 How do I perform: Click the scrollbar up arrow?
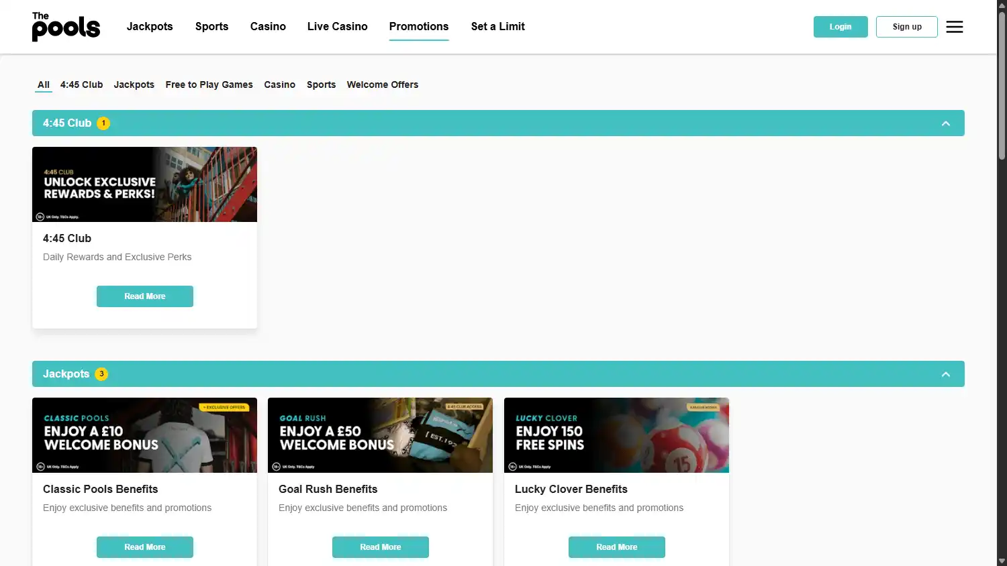click(x=1002, y=5)
